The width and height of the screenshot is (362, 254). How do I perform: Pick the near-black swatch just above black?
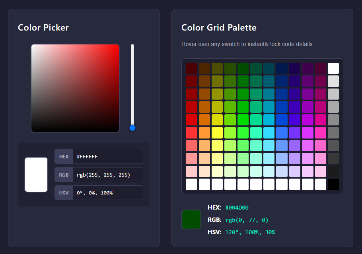(x=333, y=171)
